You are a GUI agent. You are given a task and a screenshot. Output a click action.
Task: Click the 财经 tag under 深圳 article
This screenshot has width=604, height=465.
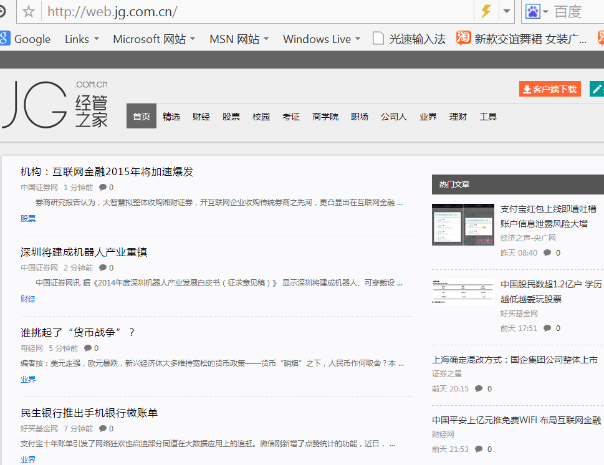27,299
